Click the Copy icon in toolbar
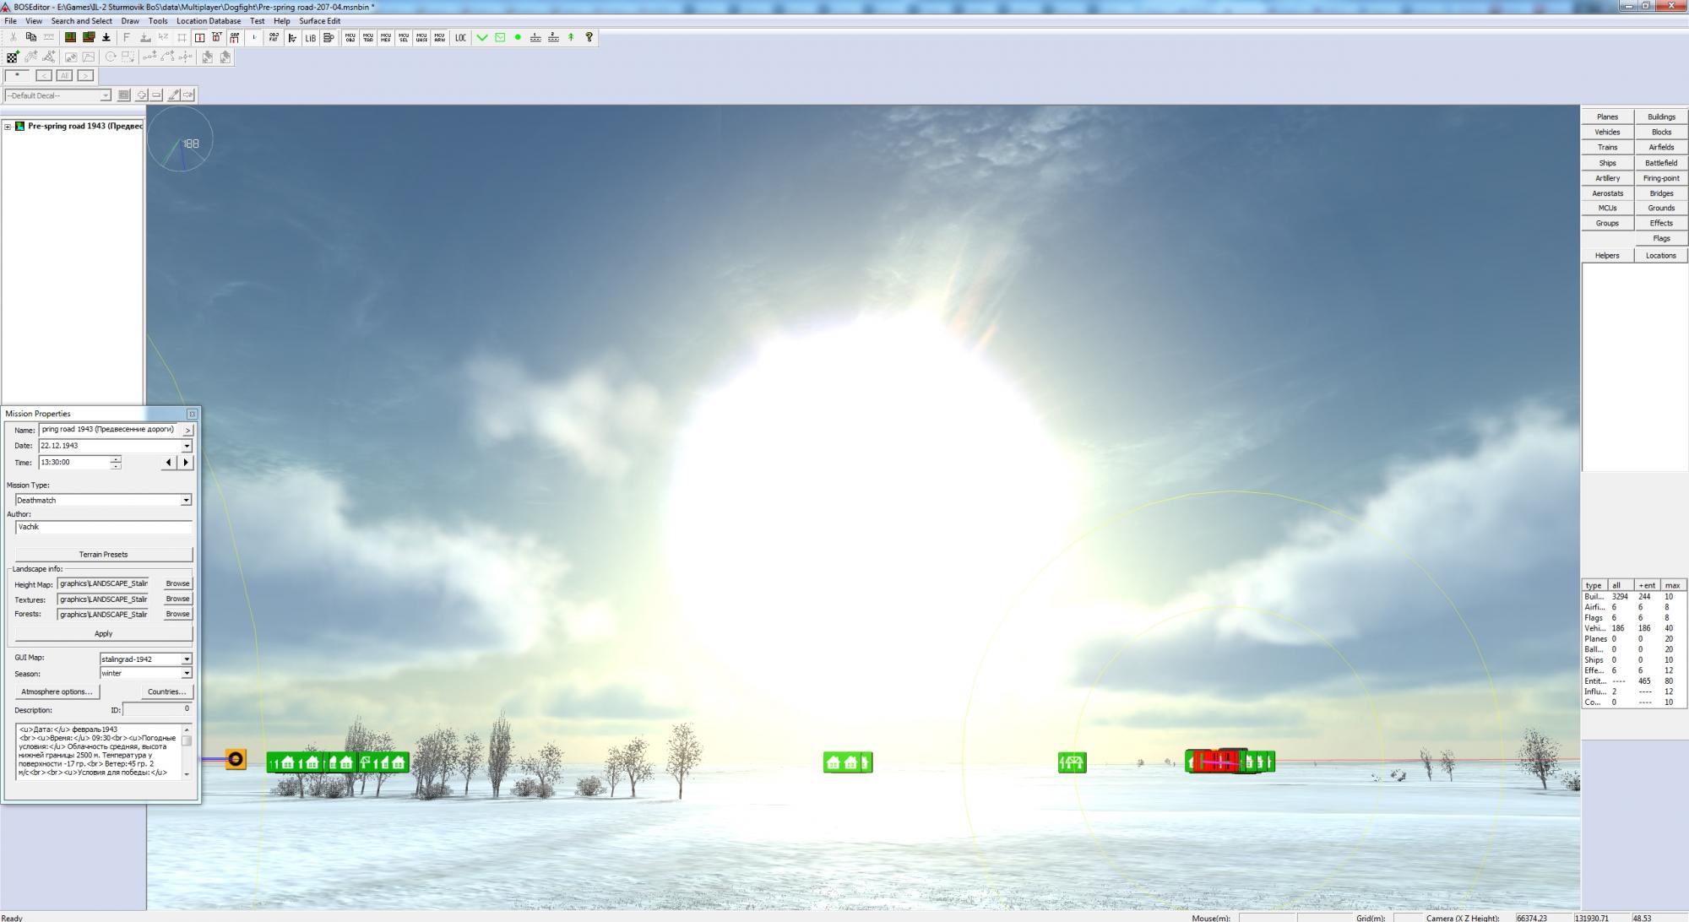This screenshot has height=922, width=1689. pyautogui.click(x=31, y=37)
